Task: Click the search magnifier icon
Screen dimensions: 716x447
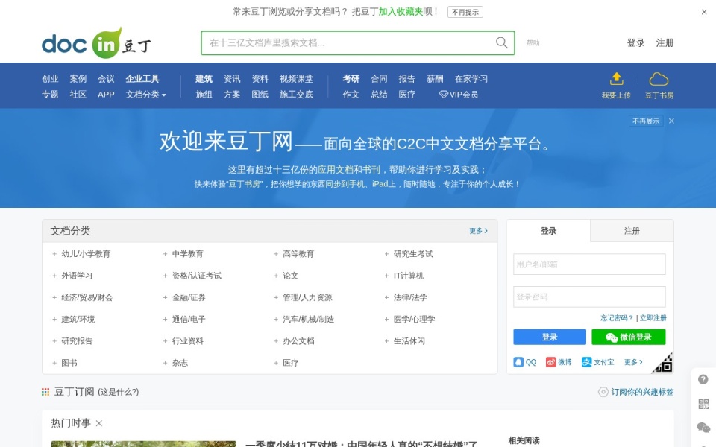Action: [501, 42]
